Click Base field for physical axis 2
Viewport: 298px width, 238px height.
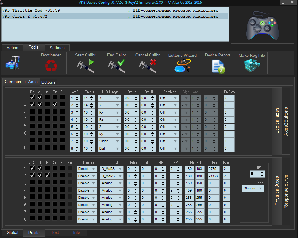pyautogui.click(x=226, y=176)
